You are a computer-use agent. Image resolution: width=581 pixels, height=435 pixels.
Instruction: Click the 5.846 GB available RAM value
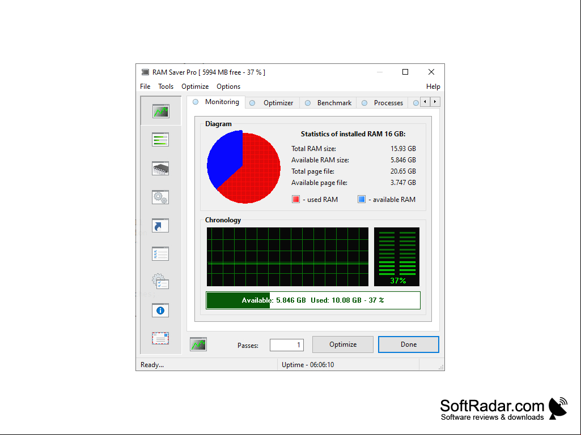point(403,160)
